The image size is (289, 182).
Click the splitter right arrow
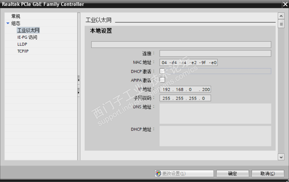tap(78, 92)
